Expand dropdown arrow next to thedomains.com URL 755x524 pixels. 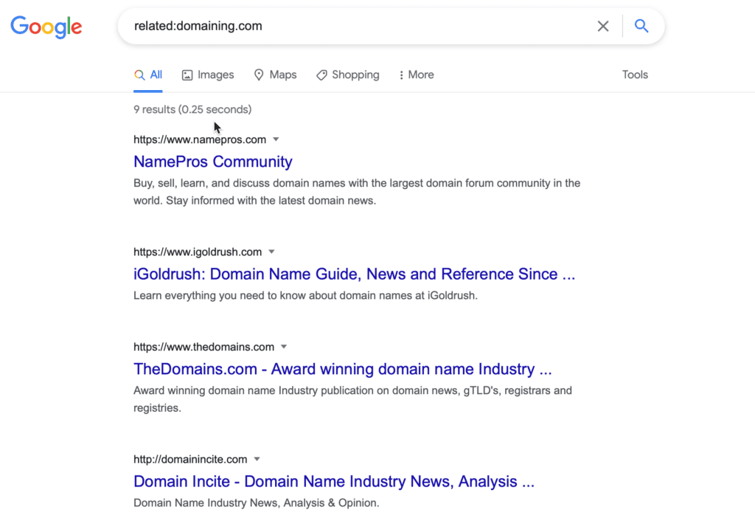(x=284, y=347)
